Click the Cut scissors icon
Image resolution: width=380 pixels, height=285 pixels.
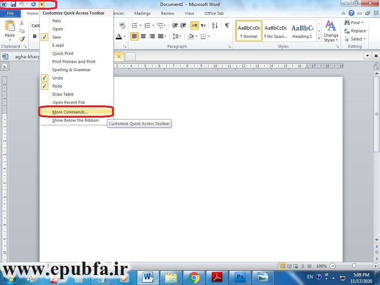(x=22, y=23)
